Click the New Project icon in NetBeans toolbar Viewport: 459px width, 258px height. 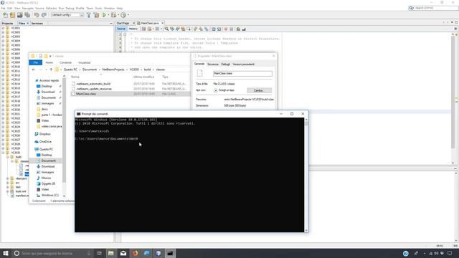12,15
